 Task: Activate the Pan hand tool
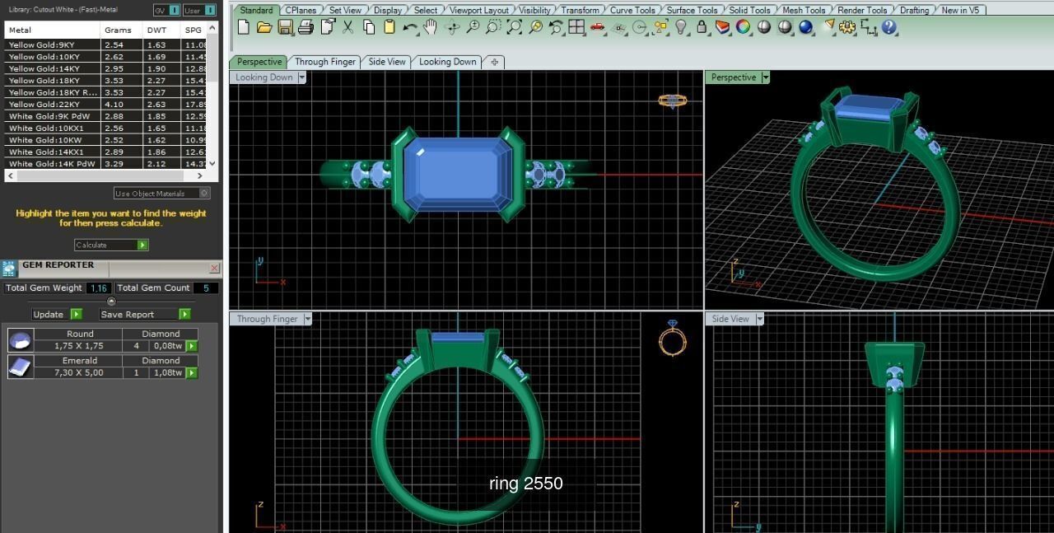[430, 26]
